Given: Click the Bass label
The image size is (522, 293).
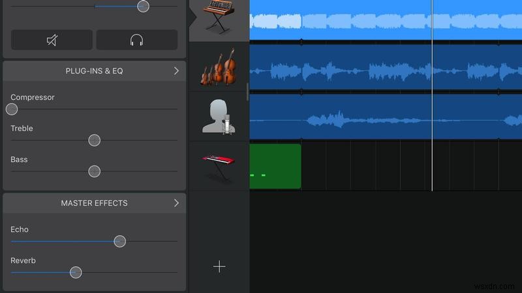Looking at the screenshot, I should click(19, 160).
